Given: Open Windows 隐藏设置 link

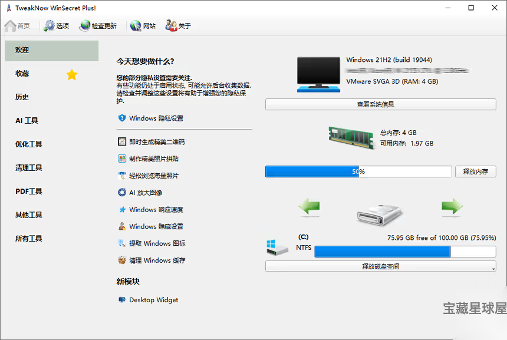Looking at the screenshot, I should tap(156, 226).
